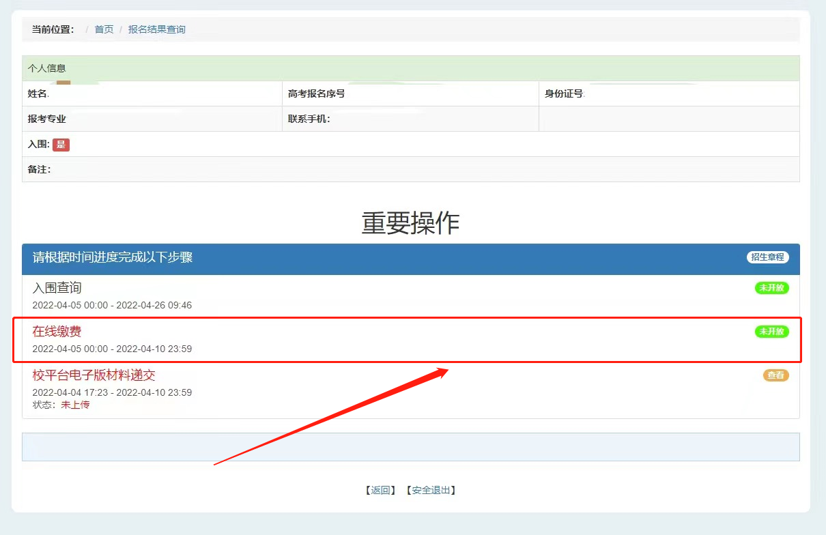Image resolution: width=826 pixels, height=535 pixels.
Task: Open the 在线缴费 step link
Action: click(x=57, y=332)
